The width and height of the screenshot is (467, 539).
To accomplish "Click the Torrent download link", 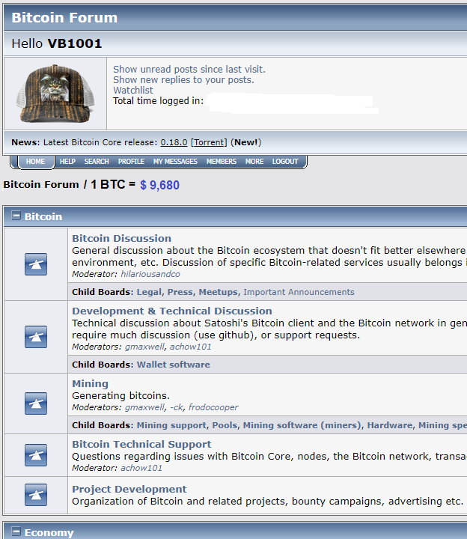I will 209,142.
